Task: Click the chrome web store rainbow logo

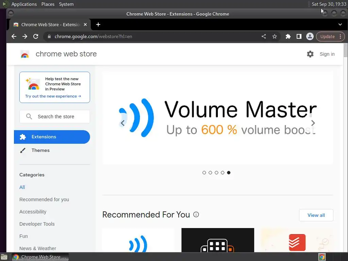Action: coord(25,54)
